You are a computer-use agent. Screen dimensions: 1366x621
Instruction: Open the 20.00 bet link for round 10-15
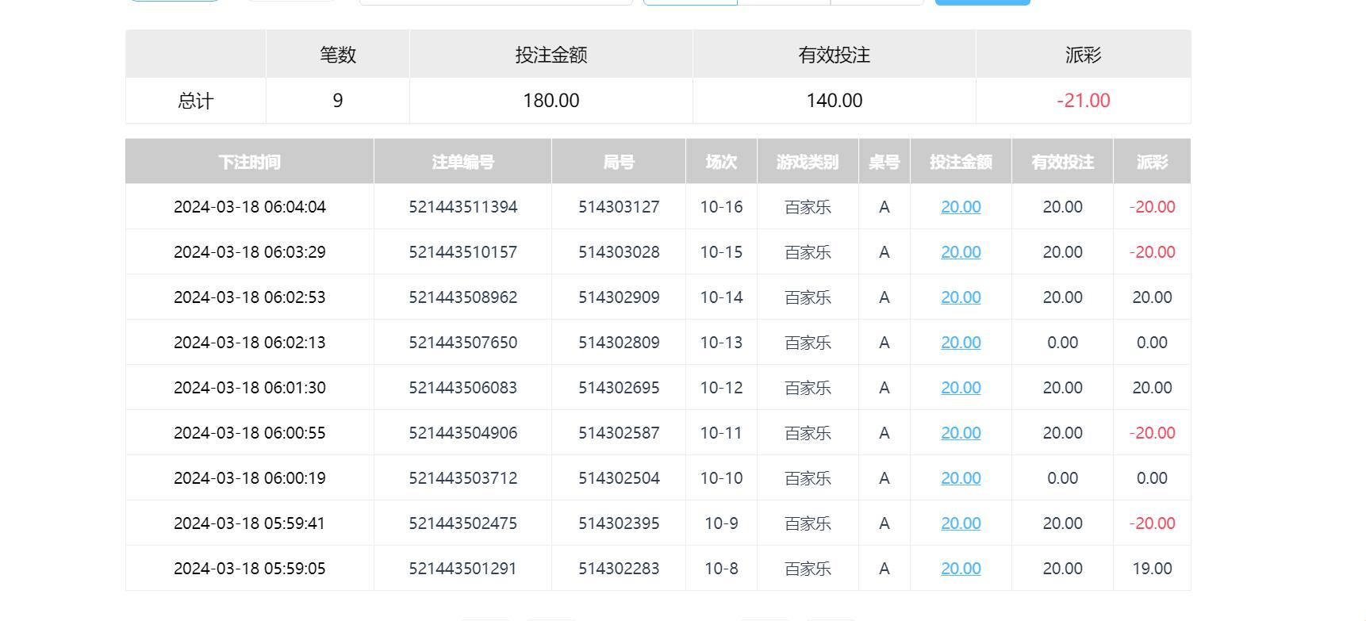point(961,252)
